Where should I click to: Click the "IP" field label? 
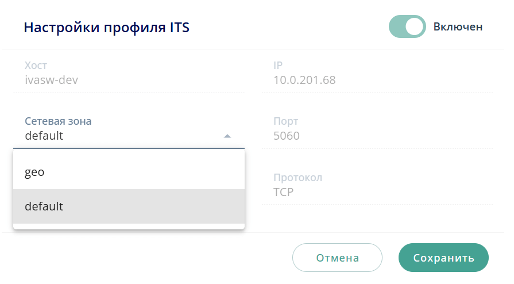pos(278,66)
